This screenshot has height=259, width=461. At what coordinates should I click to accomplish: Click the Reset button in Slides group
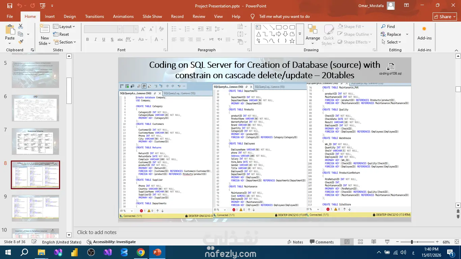(61, 34)
